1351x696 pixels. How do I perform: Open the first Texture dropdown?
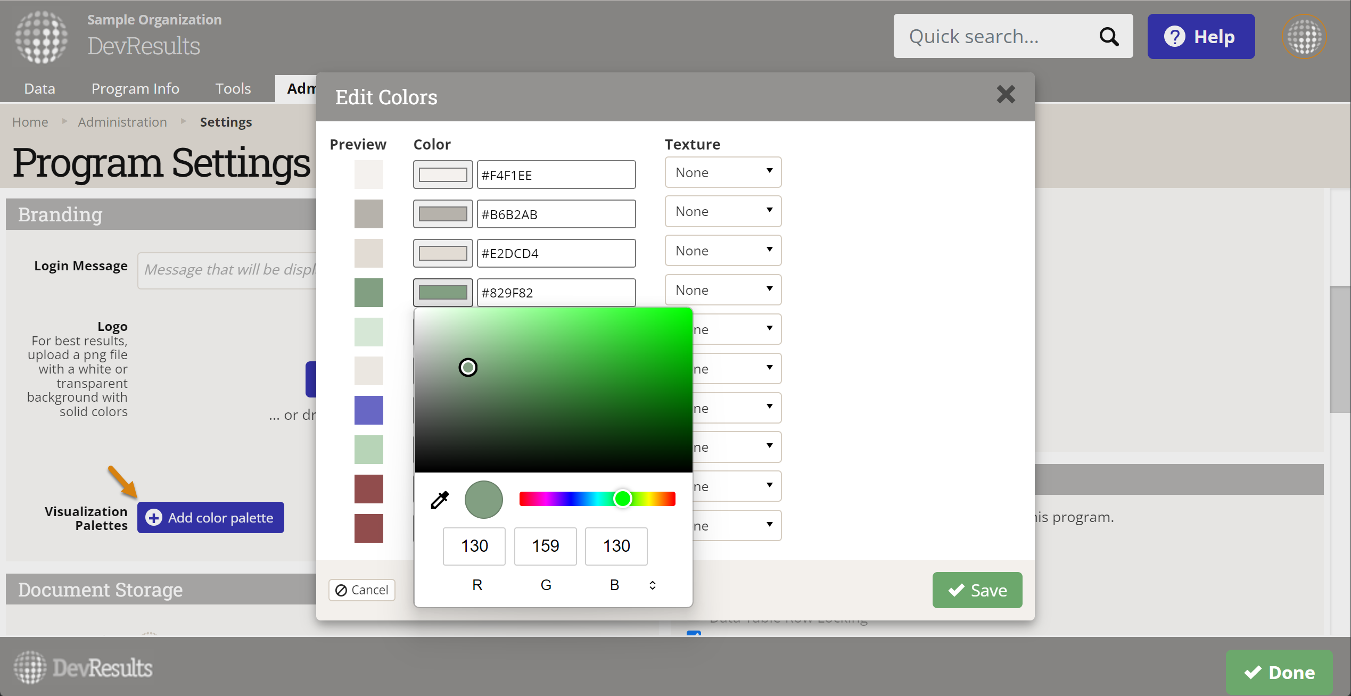pyautogui.click(x=723, y=172)
